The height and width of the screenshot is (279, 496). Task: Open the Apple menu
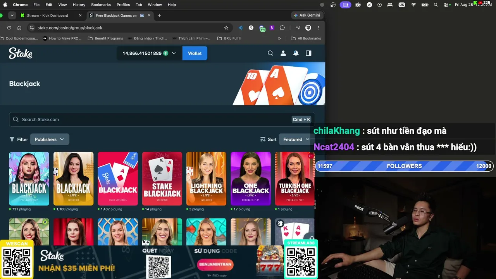(x=5, y=5)
